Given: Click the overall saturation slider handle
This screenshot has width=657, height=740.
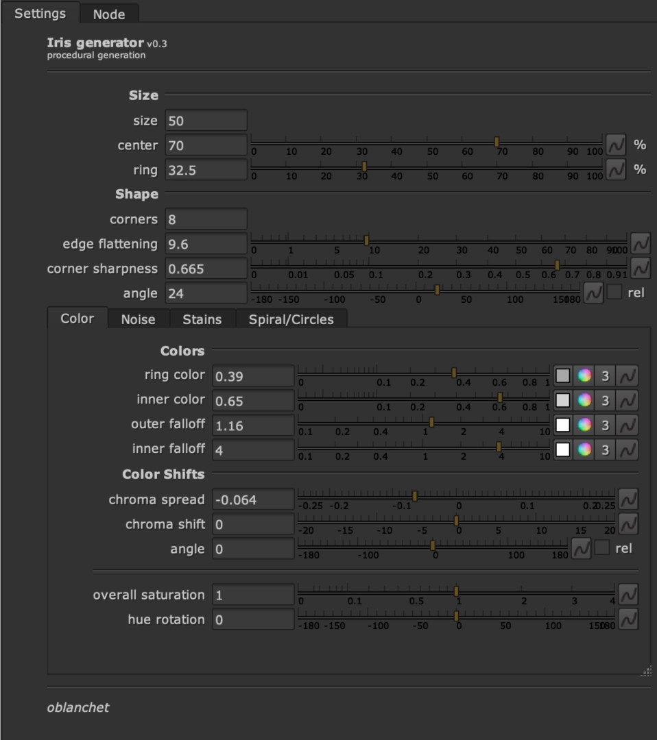Looking at the screenshot, I should pyautogui.click(x=456, y=592).
